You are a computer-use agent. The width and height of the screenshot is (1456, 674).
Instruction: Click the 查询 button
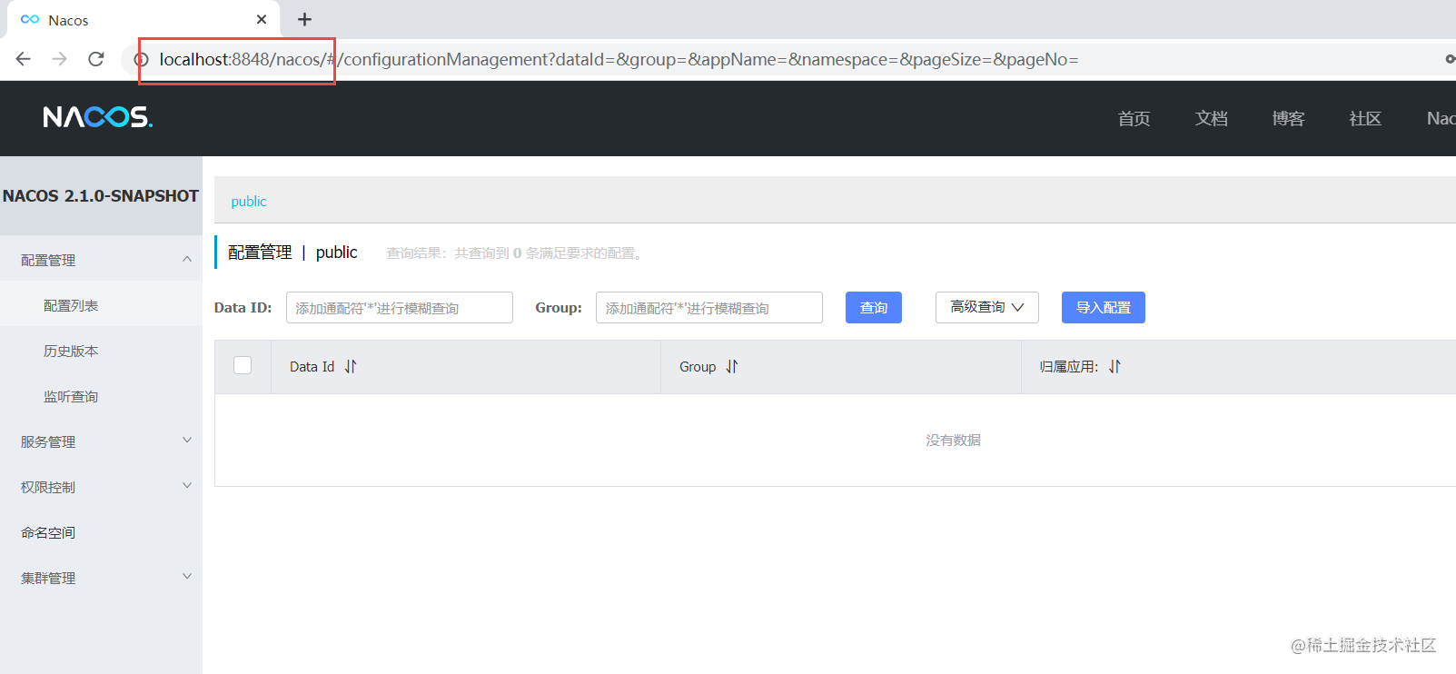(x=874, y=307)
